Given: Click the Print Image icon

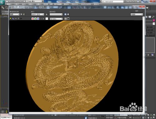Looking at the screenshot, I should point(18,19).
